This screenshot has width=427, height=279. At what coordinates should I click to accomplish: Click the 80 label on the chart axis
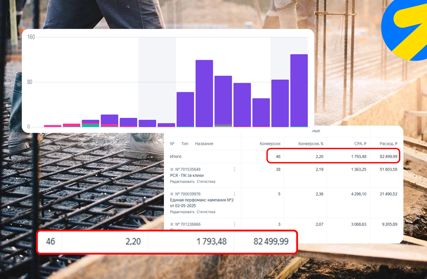30,82
